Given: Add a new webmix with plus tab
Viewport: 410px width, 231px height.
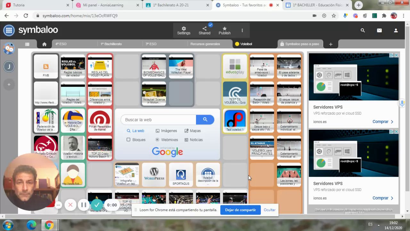Looking at the screenshot, I should click(331, 44).
